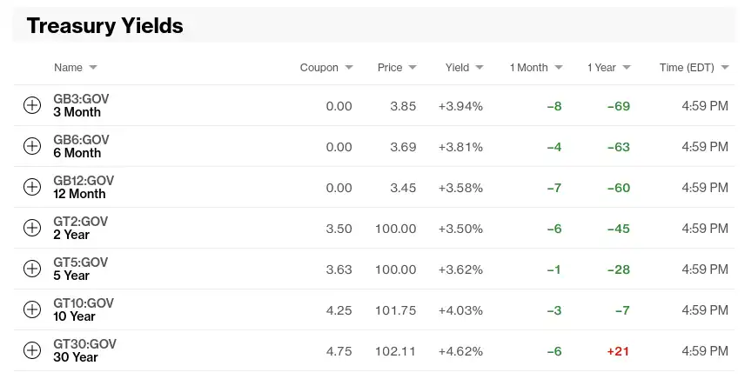The width and height of the screenshot is (745, 379).
Task: Click the 1 Year column sort arrow
Action: [627, 68]
